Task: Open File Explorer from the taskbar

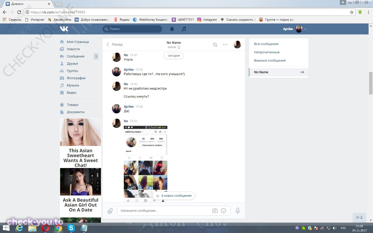Action: 32,228
